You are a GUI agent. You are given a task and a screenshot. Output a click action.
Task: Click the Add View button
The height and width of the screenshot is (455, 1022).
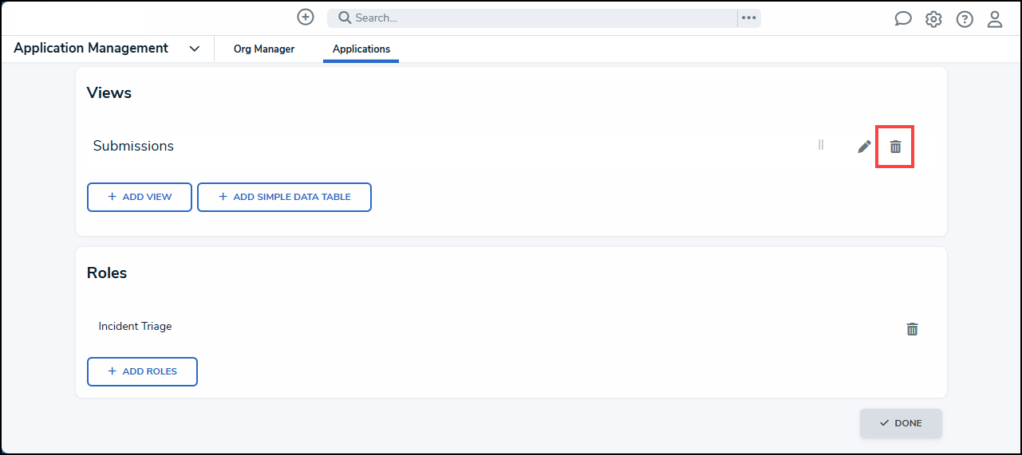pyautogui.click(x=140, y=197)
